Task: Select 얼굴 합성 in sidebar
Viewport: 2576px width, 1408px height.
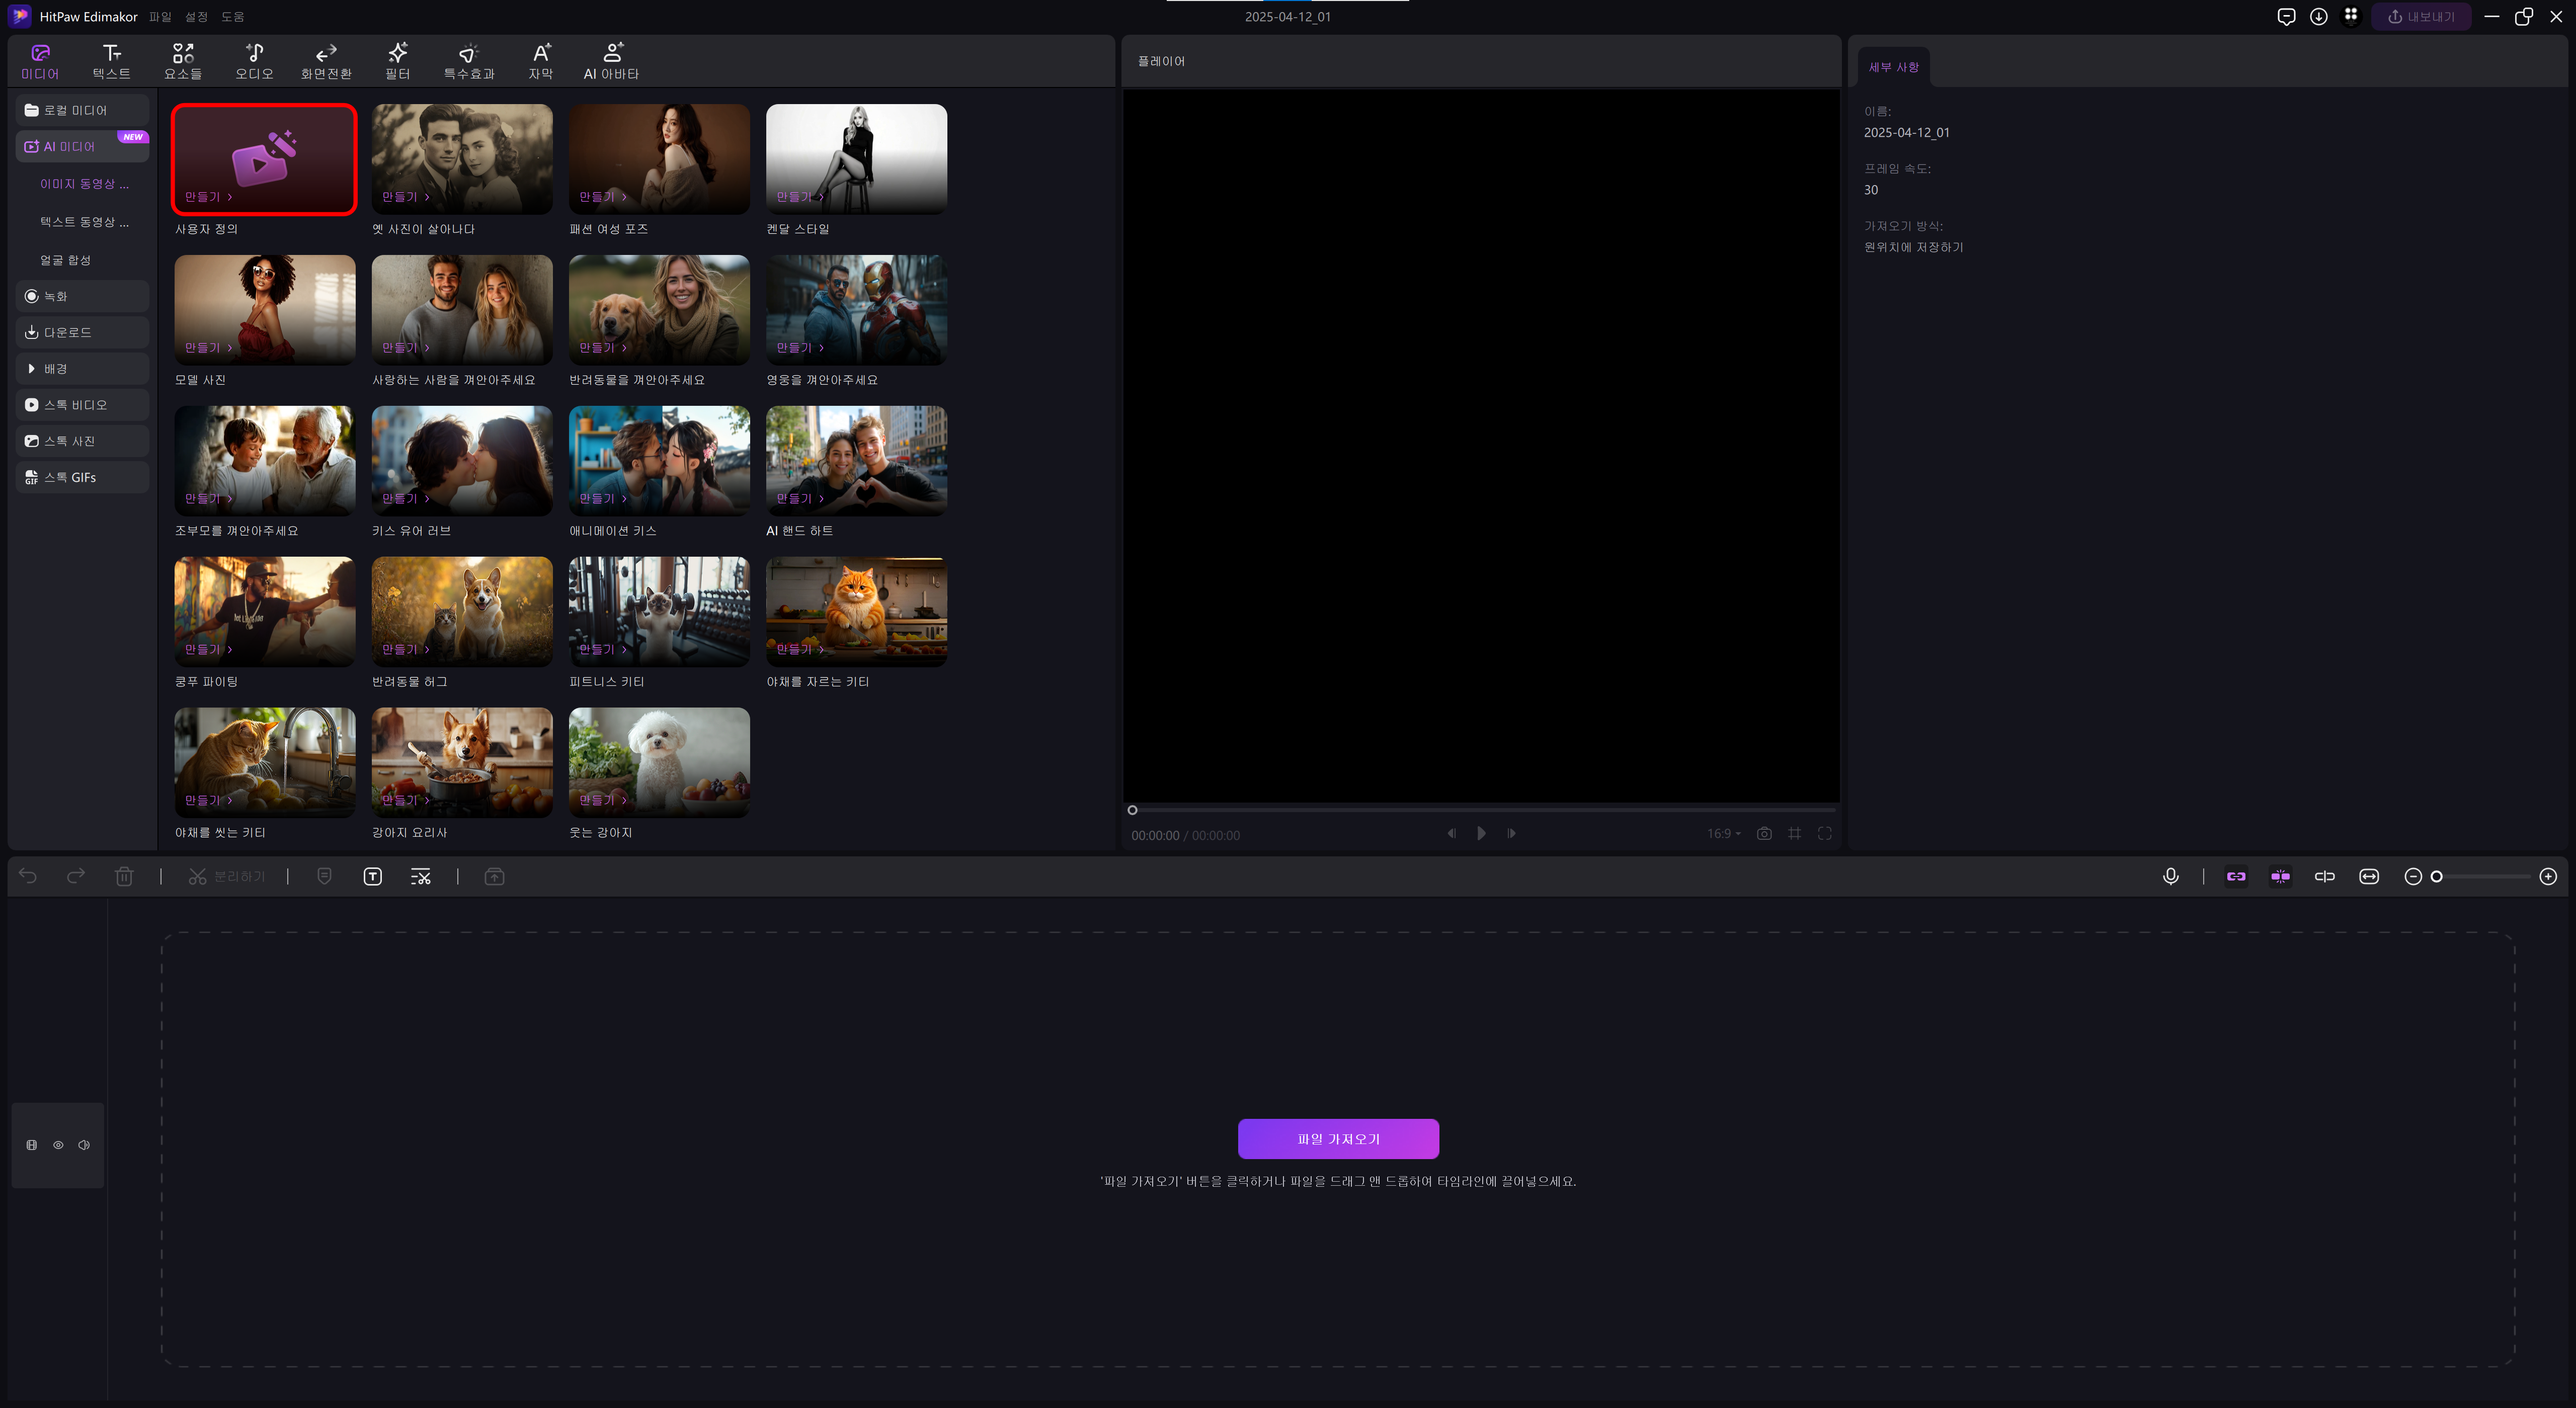Action: coord(65,260)
